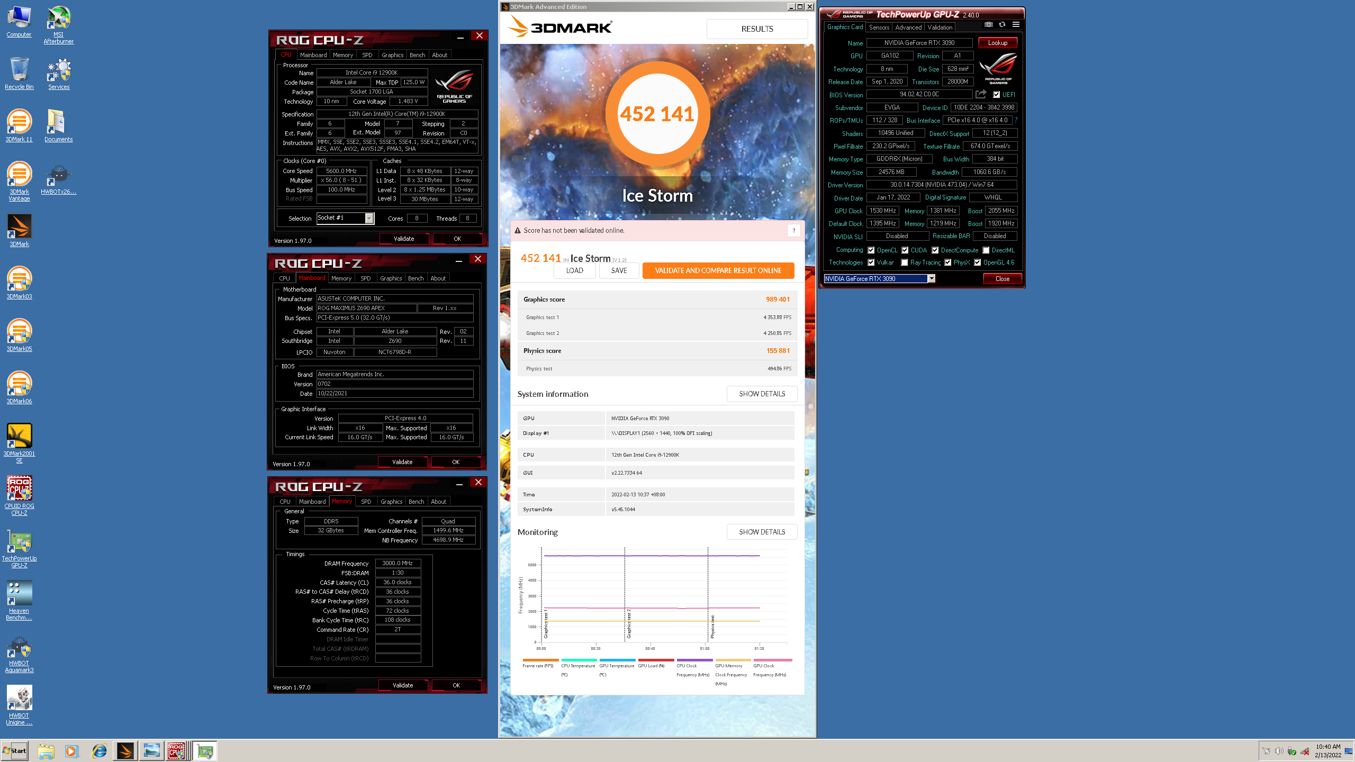Click GPU-Z screenshot camera icon
The height and width of the screenshot is (762, 1355).
[988, 24]
